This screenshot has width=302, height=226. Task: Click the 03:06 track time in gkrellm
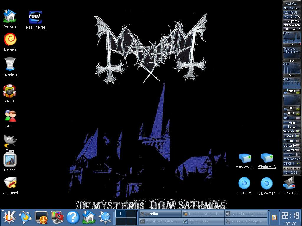coord(287,164)
